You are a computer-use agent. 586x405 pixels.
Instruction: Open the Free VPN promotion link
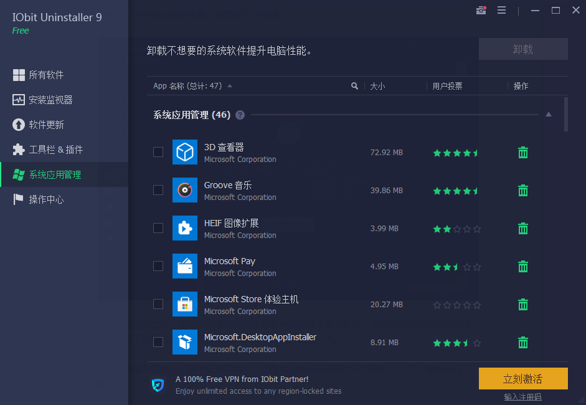click(x=258, y=385)
